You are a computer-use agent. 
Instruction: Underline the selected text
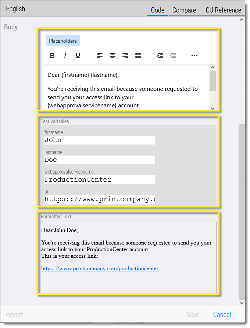tap(78, 56)
